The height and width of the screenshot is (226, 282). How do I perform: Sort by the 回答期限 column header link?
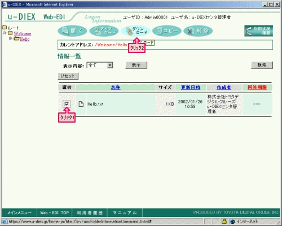(257, 88)
